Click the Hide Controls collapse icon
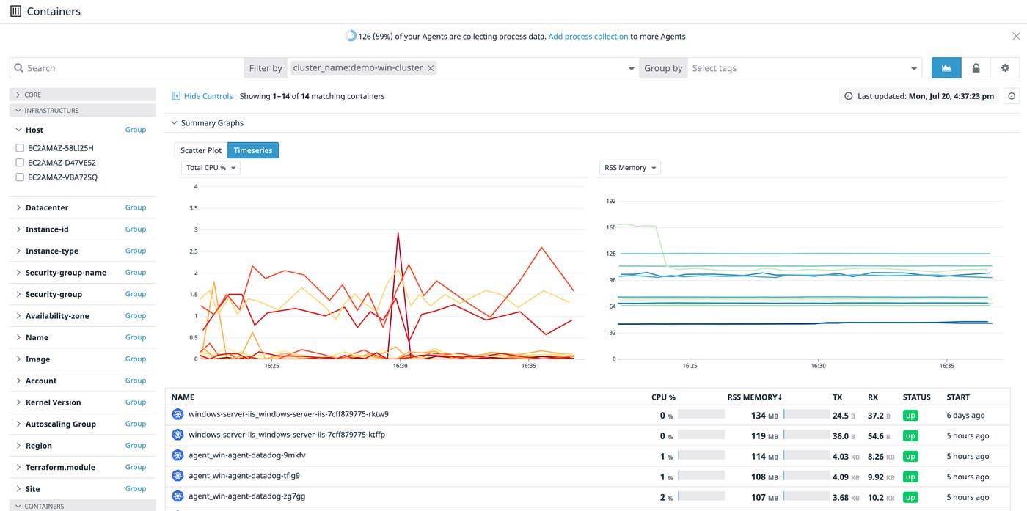Viewport: 1027px width, 511px height. pyautogui.click(x=176, y=96)
